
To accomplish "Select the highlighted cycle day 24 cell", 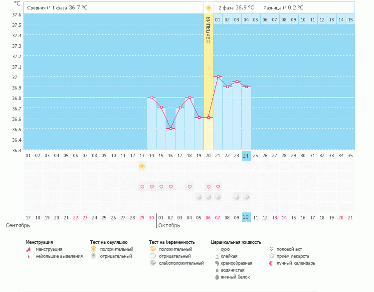I will pyautogui.click(x=246, y=155).
